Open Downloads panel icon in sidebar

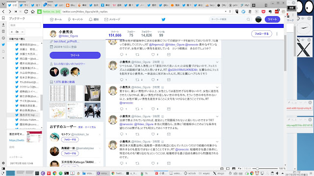tap(3, 25)
